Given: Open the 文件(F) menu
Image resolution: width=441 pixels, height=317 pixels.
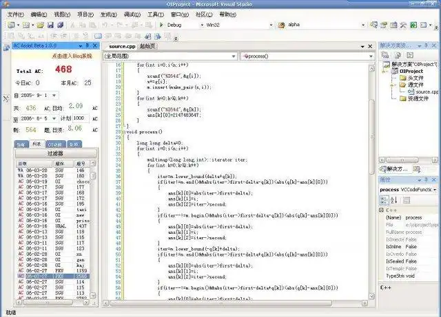Looking at the screenshot, I should tap(15, 14).
